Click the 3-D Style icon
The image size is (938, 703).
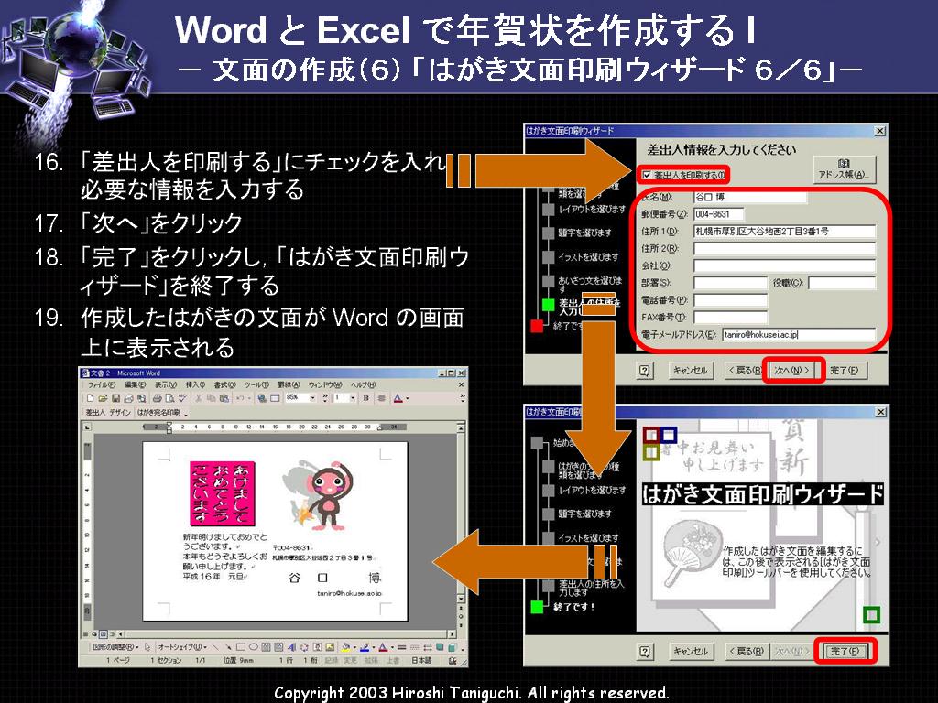[x=453, y=647]
